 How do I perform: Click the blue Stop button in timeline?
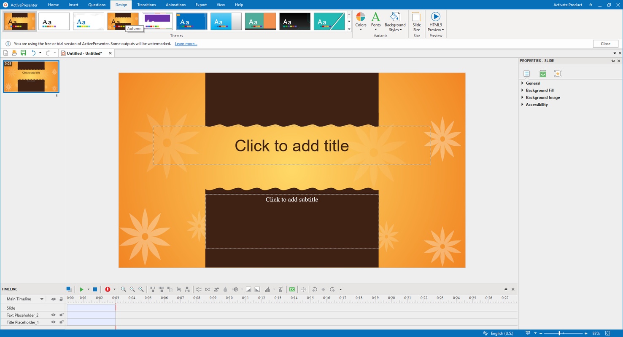point(95,289)
